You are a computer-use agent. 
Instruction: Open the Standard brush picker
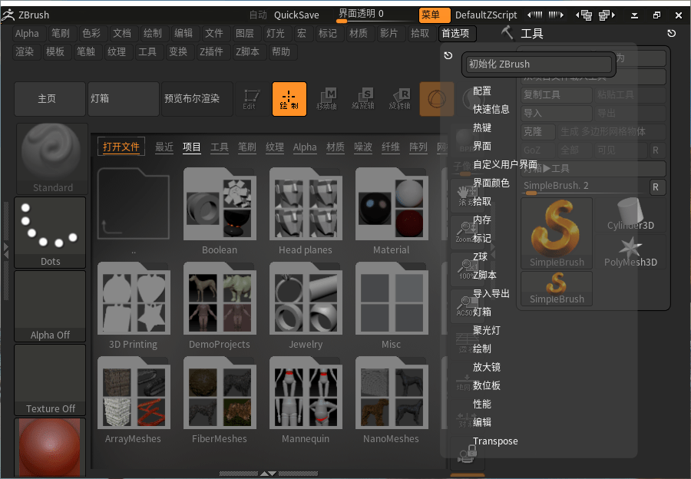[51, 159]
